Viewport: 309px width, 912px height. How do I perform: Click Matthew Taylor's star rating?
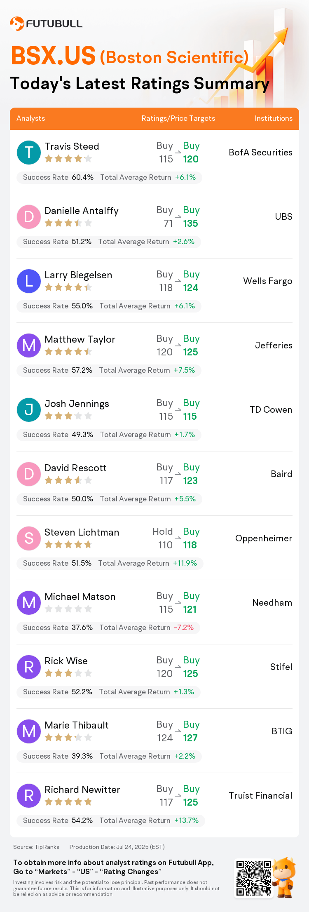(x=68, y=352)
